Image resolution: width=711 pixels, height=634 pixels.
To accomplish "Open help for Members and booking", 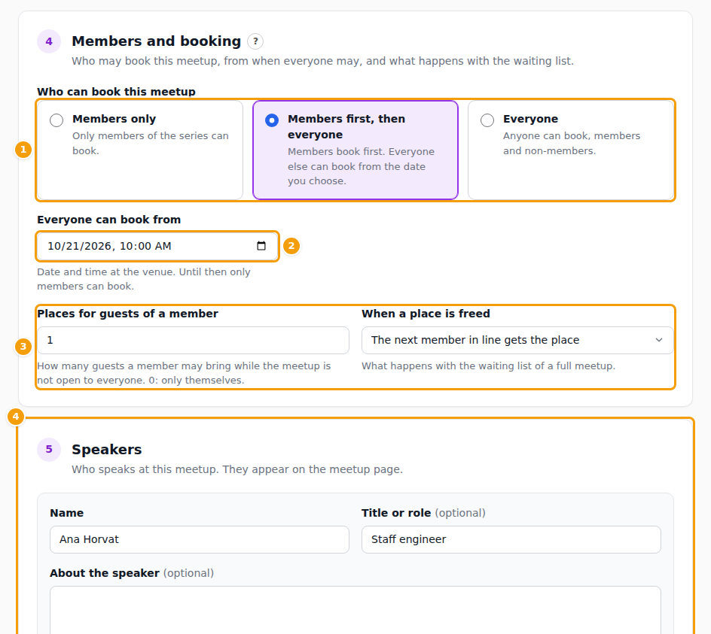I will coord(255,41).
